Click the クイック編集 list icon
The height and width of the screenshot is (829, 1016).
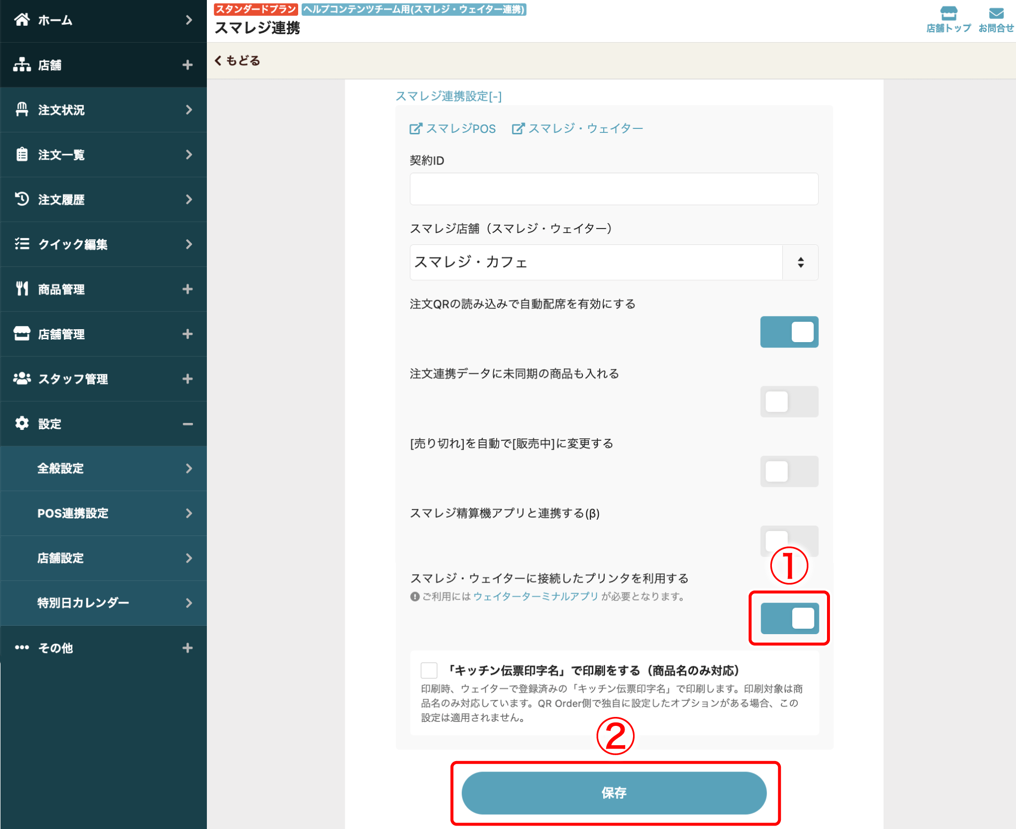[22, 244]
